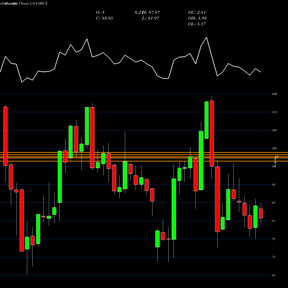Select the 'L: 81.97' low value

150,18
